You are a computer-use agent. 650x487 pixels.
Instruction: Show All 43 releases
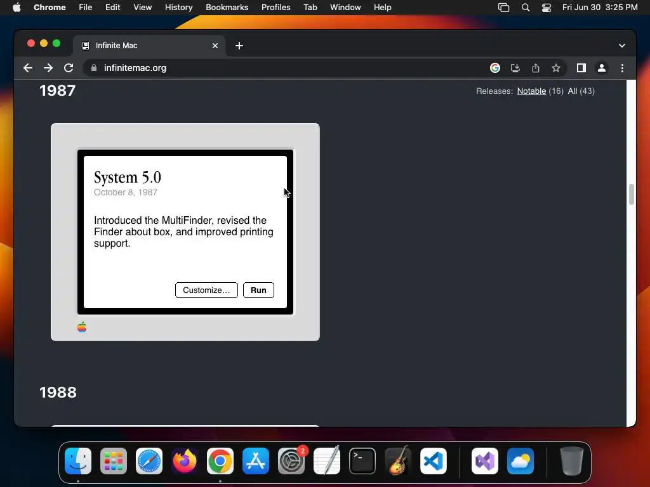click(x=581, y=91)
